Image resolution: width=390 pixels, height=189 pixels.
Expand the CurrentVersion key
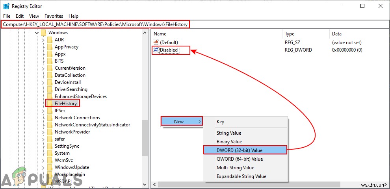(43, 68)
